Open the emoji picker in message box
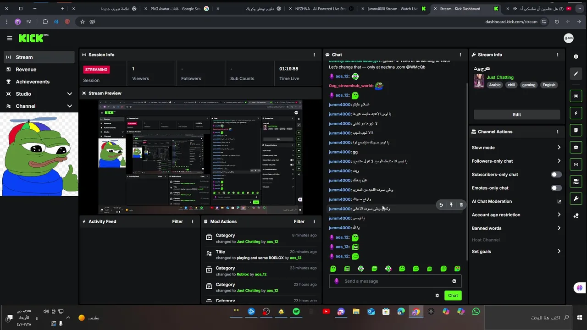This screenshot has height=330, width=587. (x=454, y=281)
